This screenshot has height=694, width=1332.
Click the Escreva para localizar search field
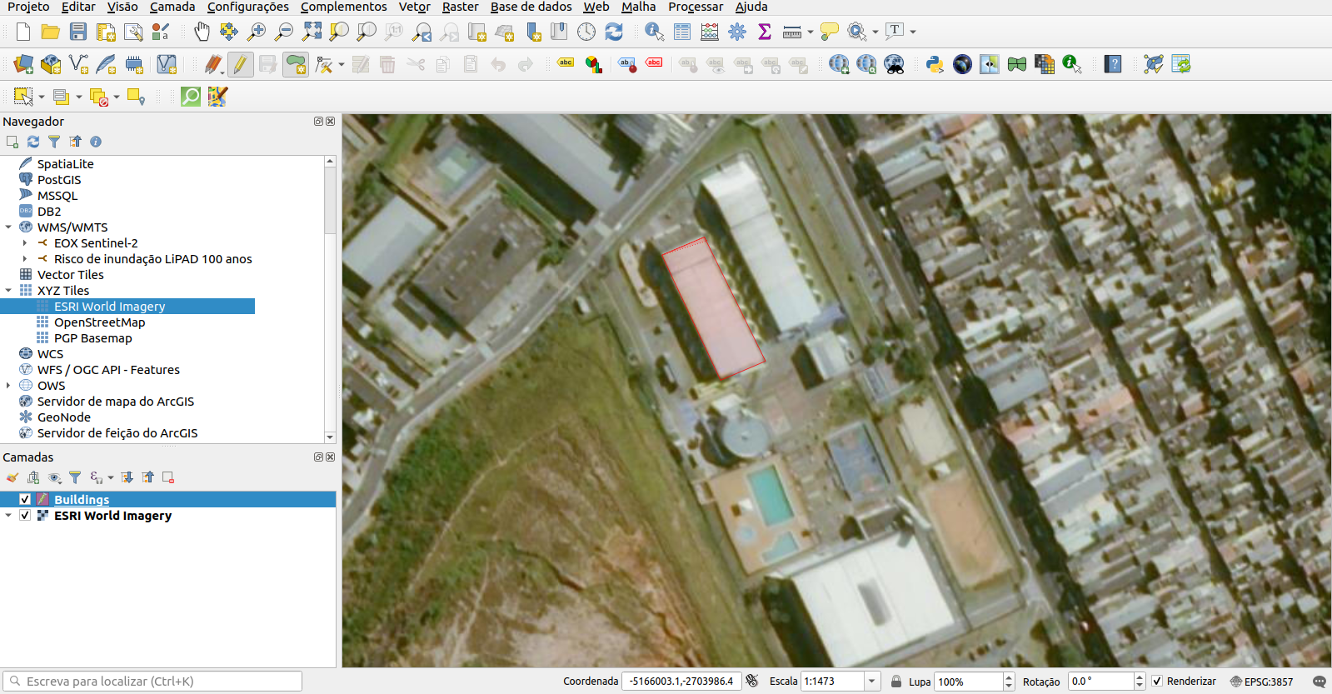152,681
